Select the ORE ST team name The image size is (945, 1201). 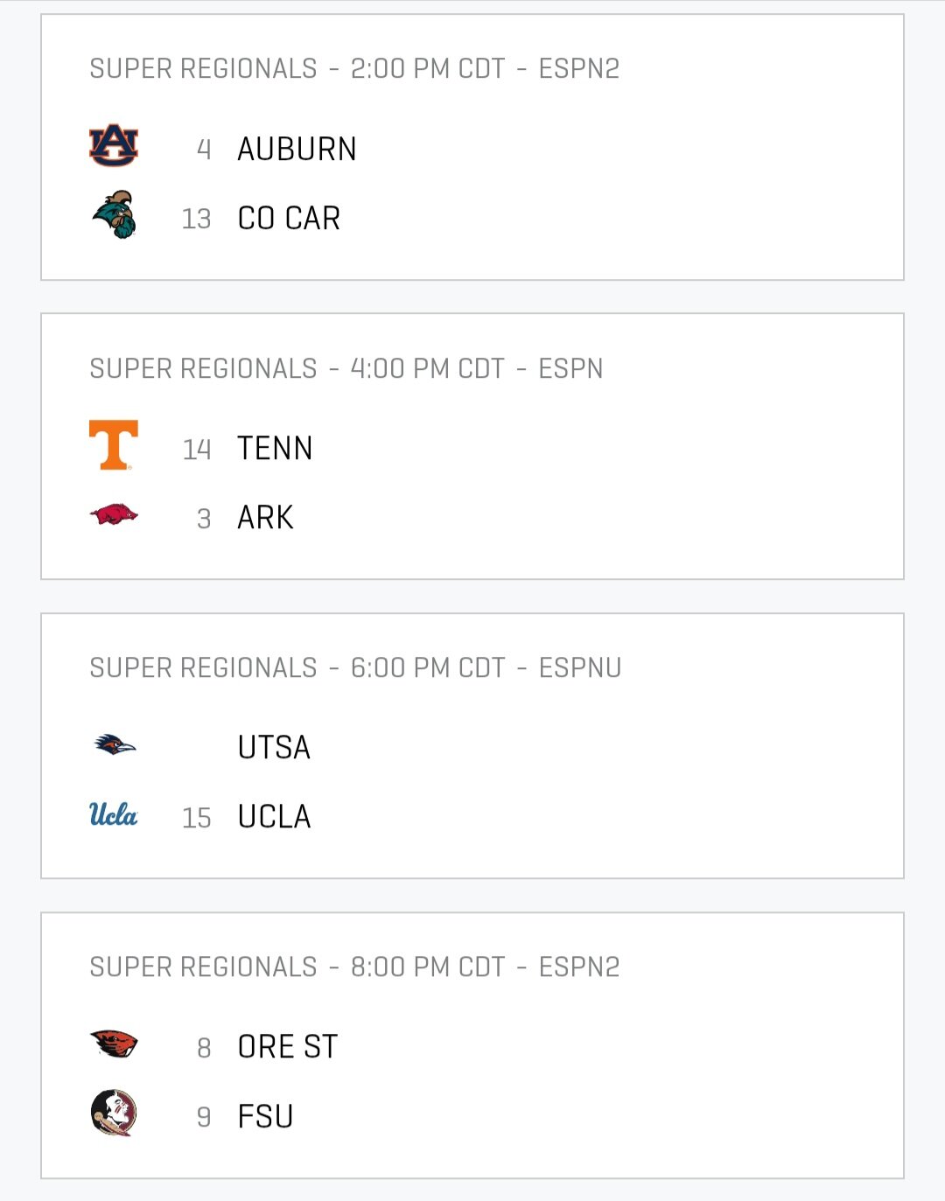(x=287, y=1046)
